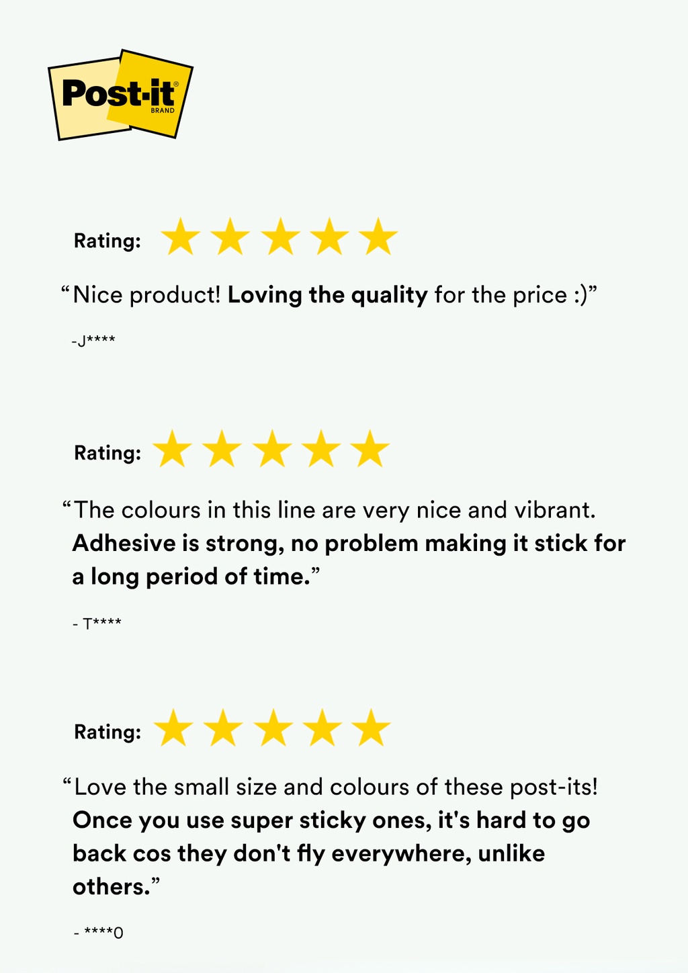The width and height of the screenshot is (688, 973).
Task: Click fourth star in ****0's review
Action: coord(322,728)
